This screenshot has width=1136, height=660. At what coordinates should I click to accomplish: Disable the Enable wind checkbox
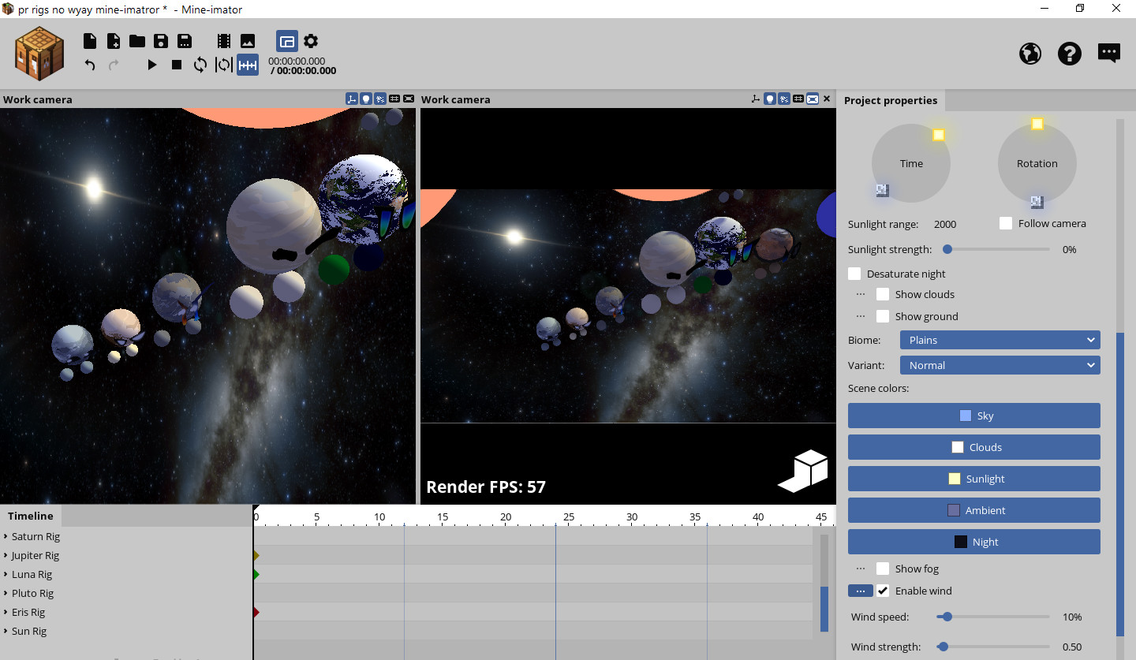[x=883, y=590]
